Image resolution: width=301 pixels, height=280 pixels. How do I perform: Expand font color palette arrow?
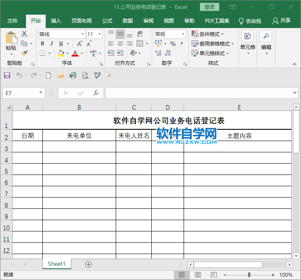click(x=82, y=53)
